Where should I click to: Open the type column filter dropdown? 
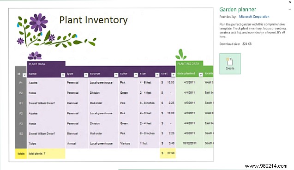[86, 75]
